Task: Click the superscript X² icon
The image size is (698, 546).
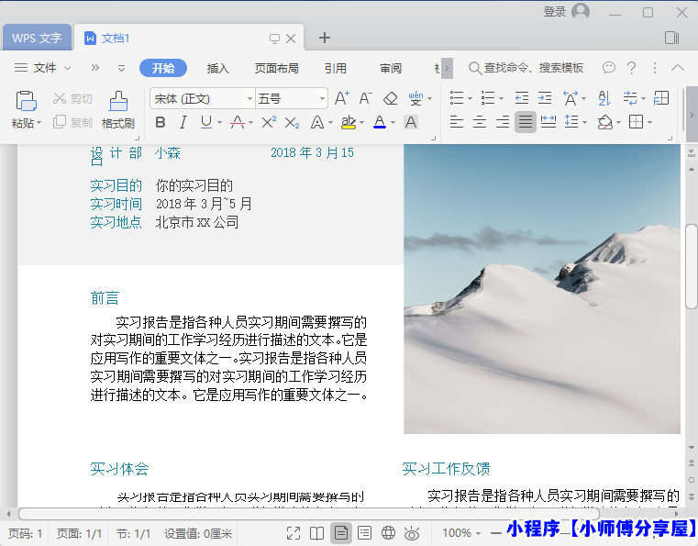Action: pos(269,122)
